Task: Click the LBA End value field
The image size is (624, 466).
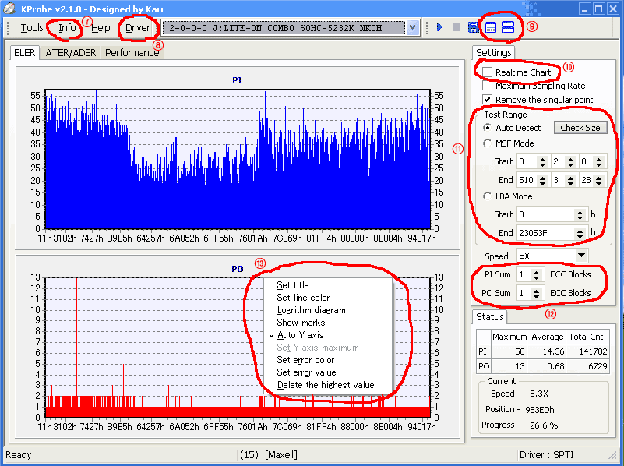Action: tap(545, 233)
